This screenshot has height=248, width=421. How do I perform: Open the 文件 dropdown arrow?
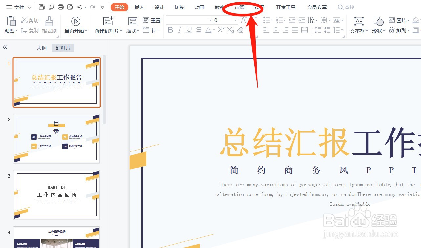pos(29,7)
